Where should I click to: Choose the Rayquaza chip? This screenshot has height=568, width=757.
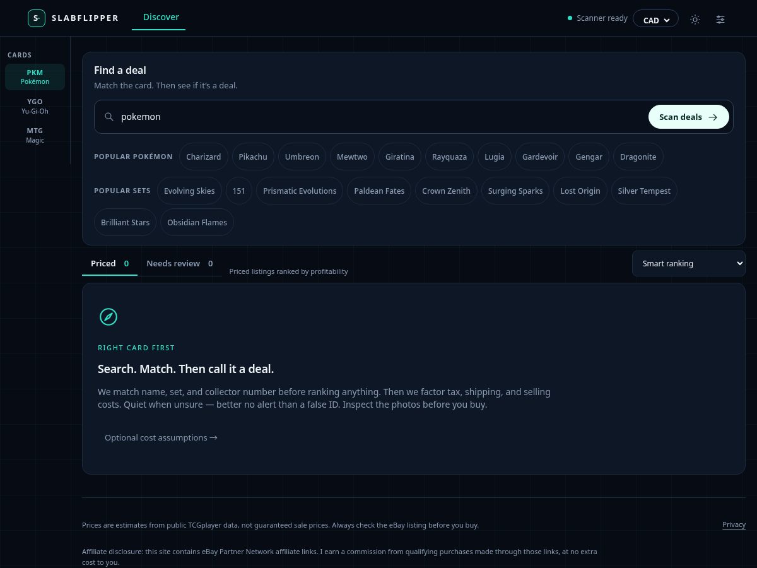[449, 157]
